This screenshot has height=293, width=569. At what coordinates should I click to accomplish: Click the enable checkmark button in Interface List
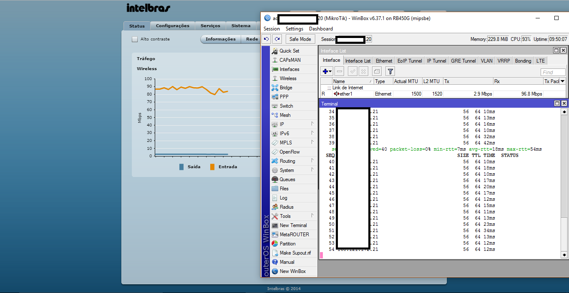352,71
